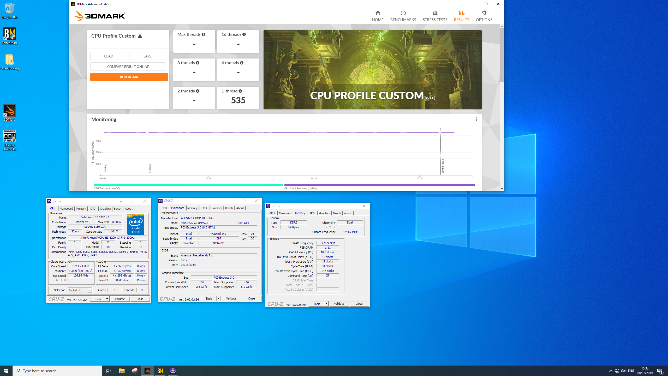
Task: Click the warning triangle next to CPU Profile Custom
Action: click(140, 36)
